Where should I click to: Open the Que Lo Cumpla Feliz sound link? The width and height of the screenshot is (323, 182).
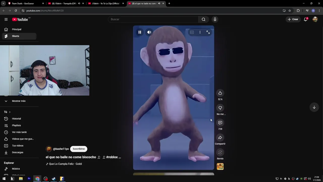65,164
